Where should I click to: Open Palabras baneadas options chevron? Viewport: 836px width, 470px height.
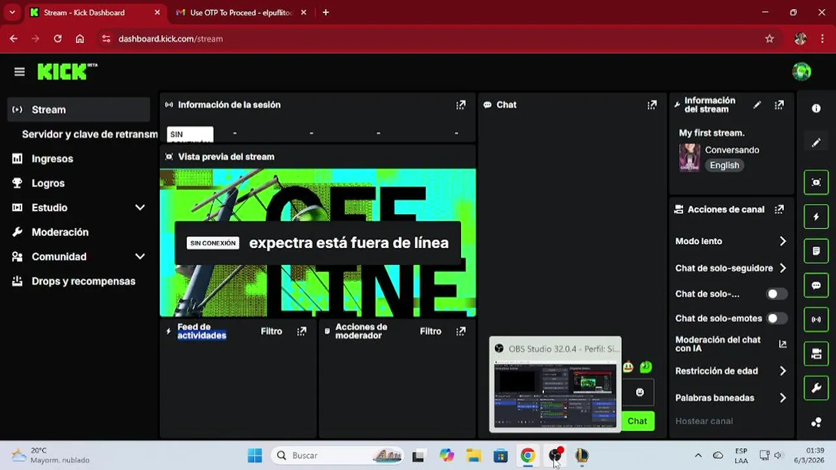pyautogui.click(x=782, y=398)
